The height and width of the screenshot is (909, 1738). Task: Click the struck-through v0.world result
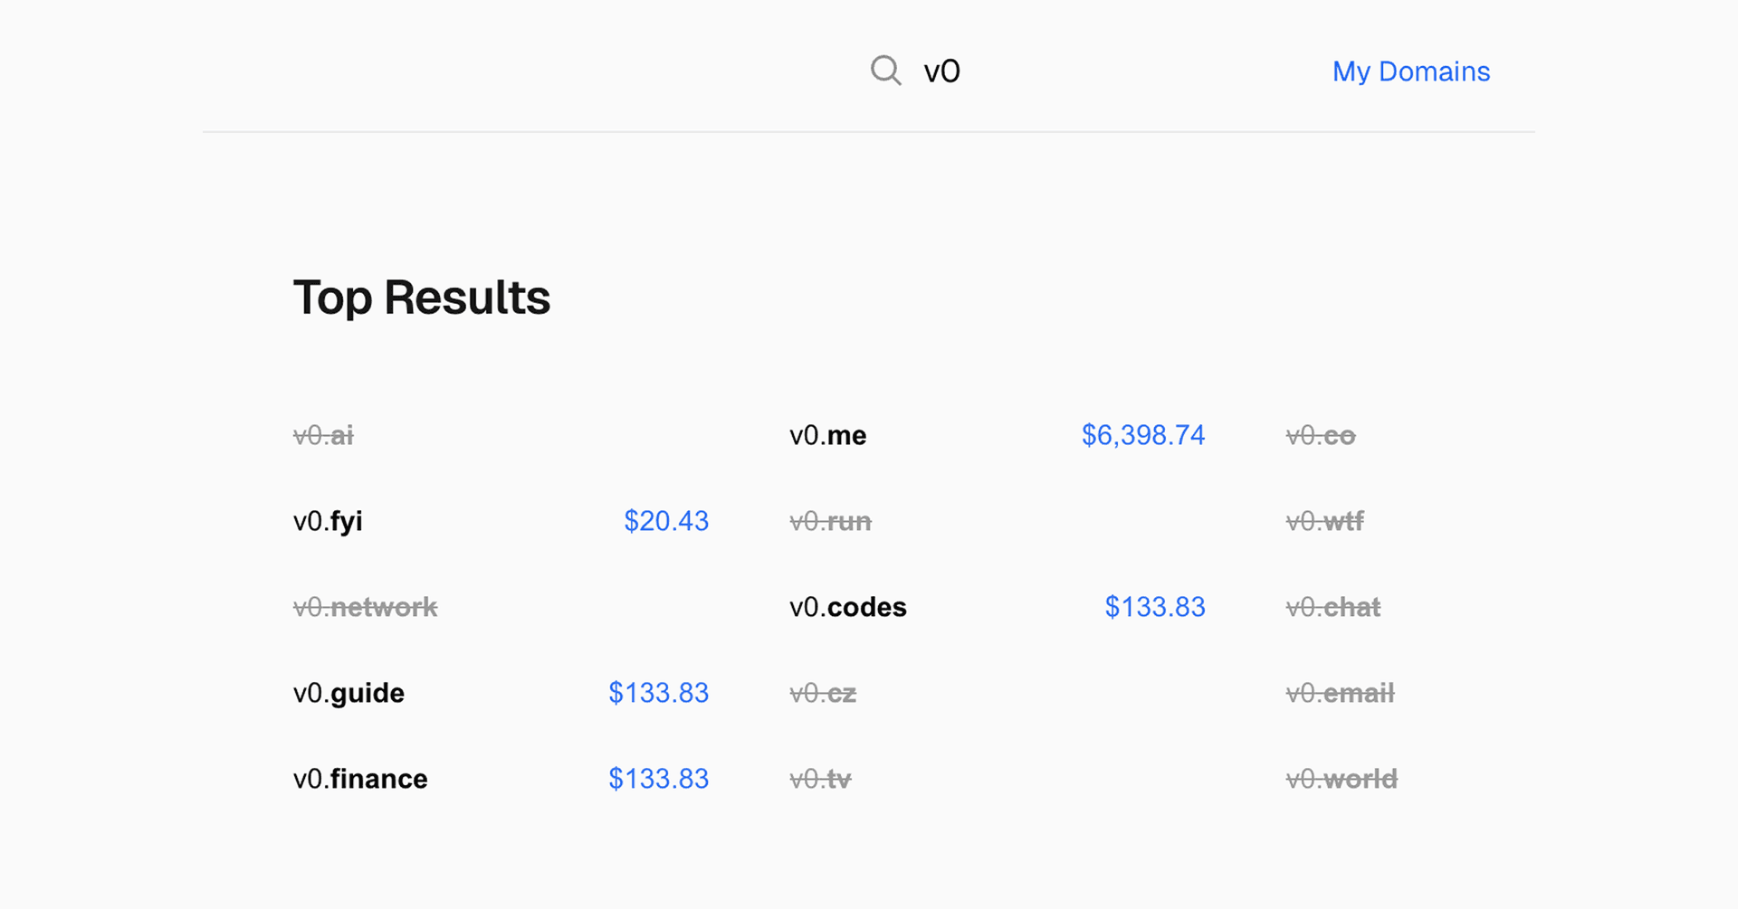pyautogui.click(x=1342, y=779)
